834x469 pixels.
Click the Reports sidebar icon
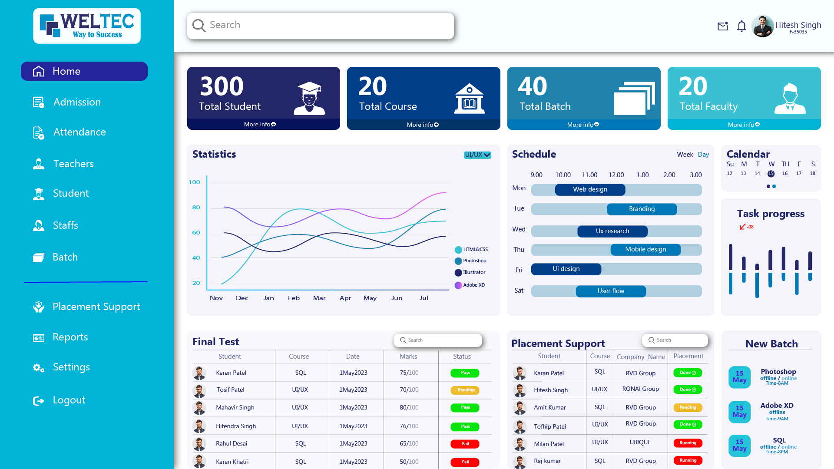39,338
